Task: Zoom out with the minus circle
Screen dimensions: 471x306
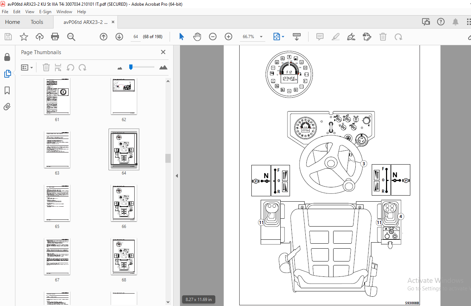Action: (213, 37)
